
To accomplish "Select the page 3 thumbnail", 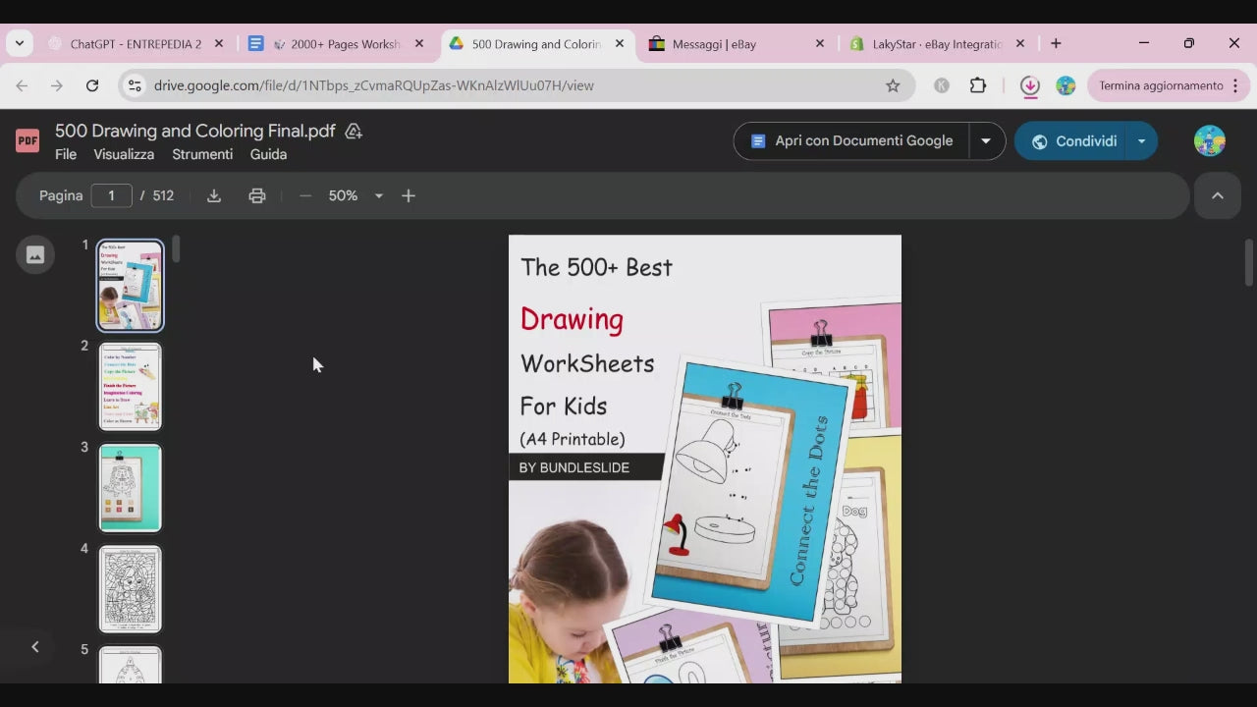I will pos(131,488).
